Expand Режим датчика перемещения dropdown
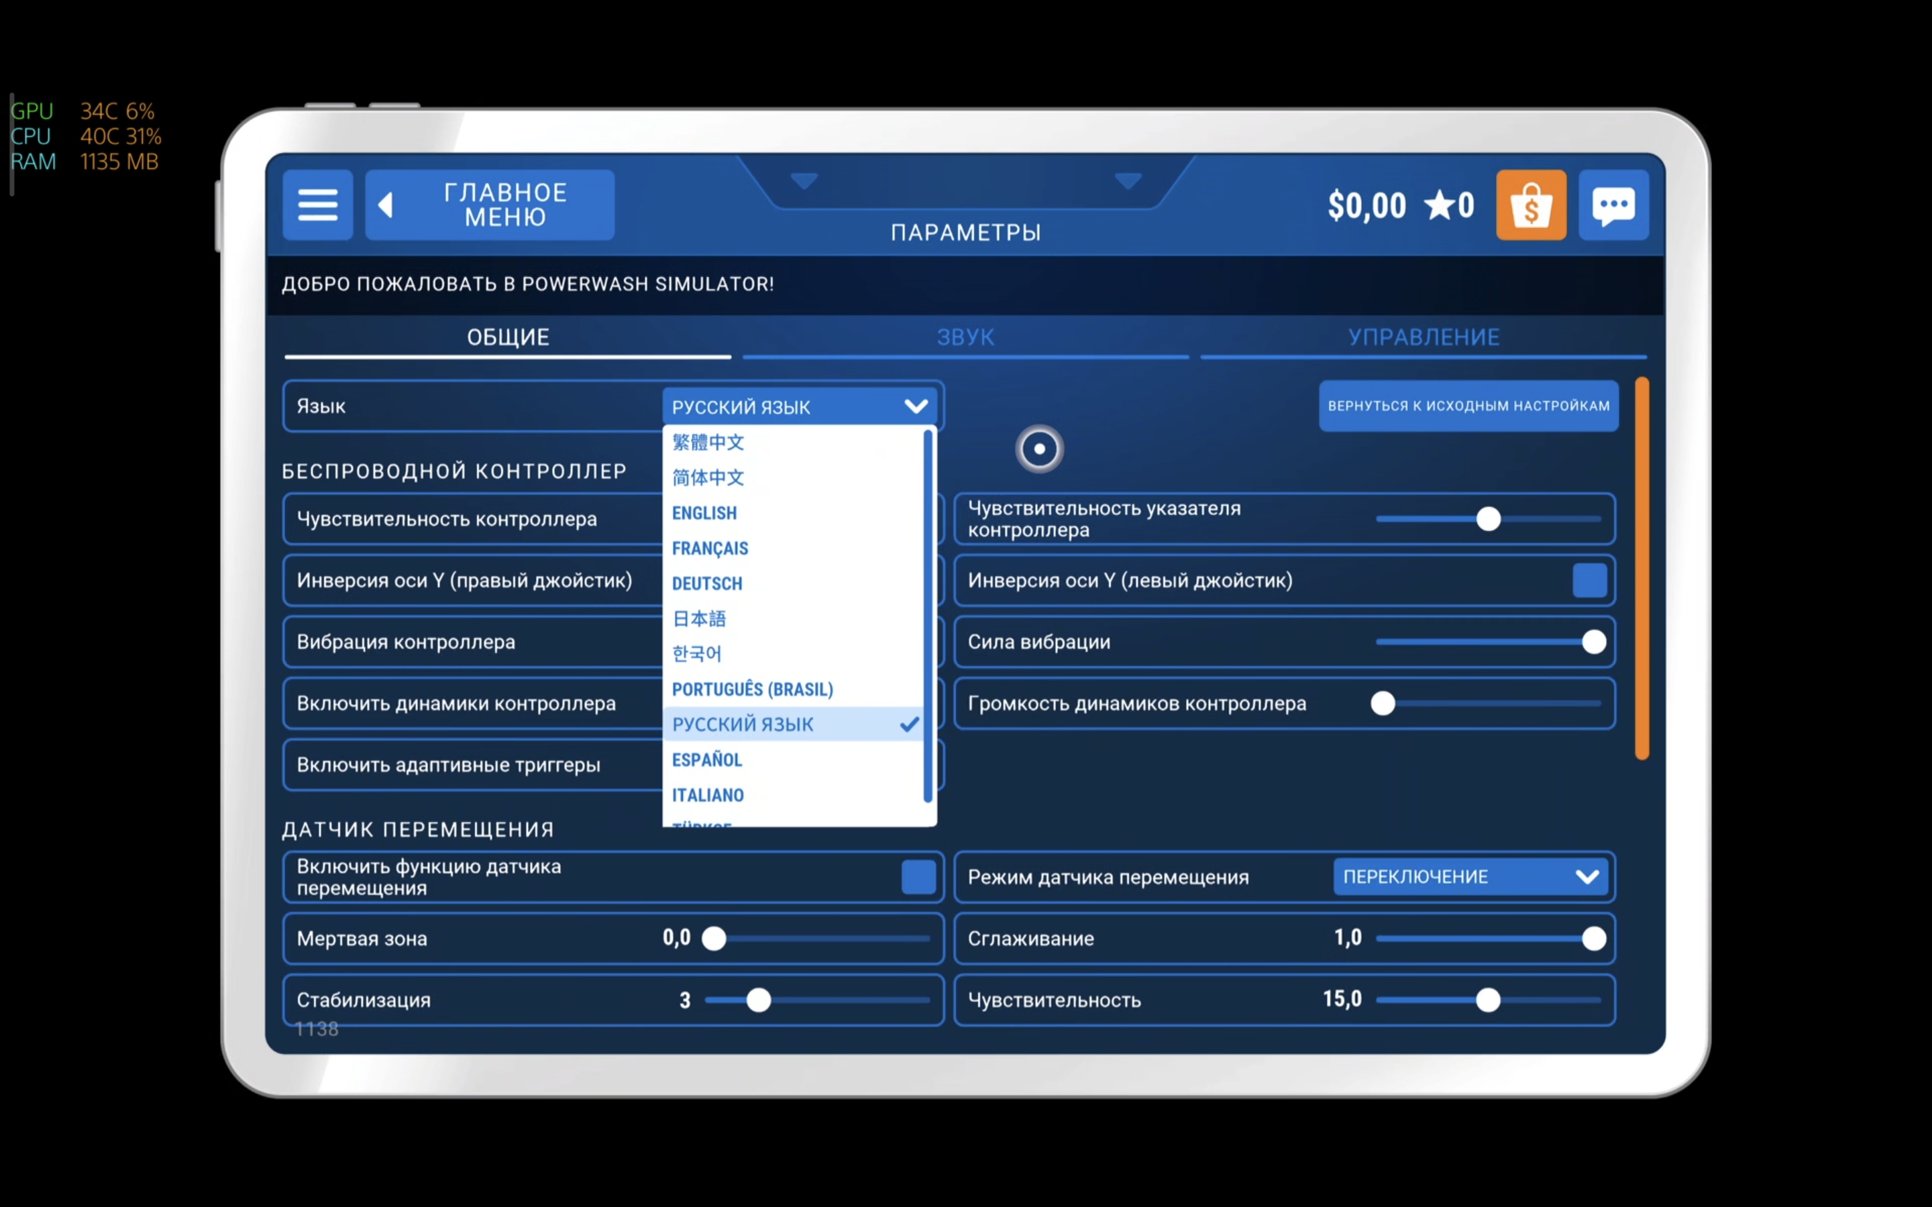1932x1207 pixels. (x=1470, y=876)
